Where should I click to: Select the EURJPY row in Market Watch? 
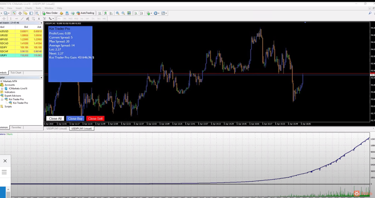[x=21, y=55]
